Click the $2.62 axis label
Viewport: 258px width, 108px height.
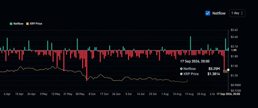coord(234,30)
